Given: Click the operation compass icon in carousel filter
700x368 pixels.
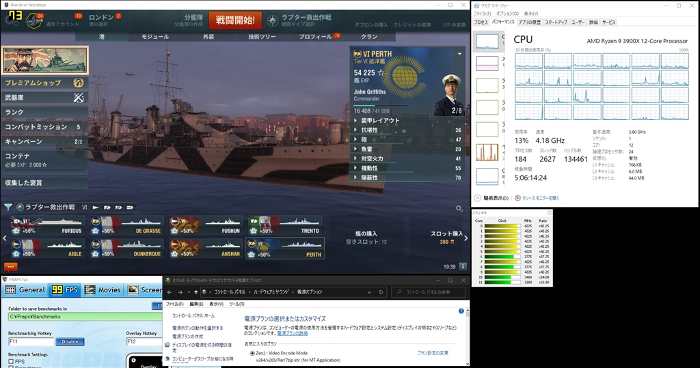Looking at the screenshot, I should coord(20,207).
